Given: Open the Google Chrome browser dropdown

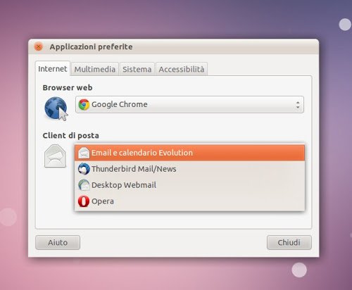Looking at the screenshot, I should tap(189, 104).
